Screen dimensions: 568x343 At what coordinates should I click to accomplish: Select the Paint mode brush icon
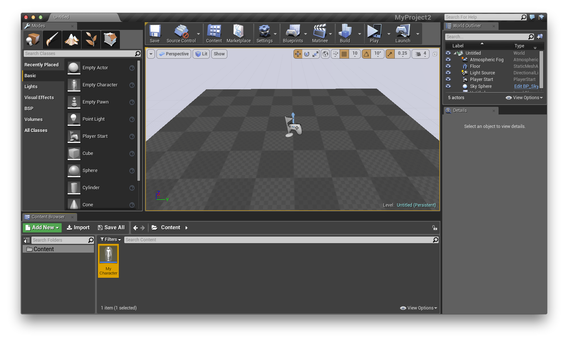(52, 39)
